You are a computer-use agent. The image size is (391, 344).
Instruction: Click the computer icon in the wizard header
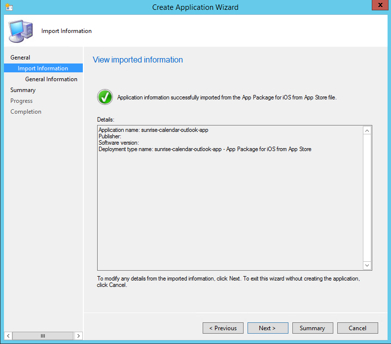[21, 31]
